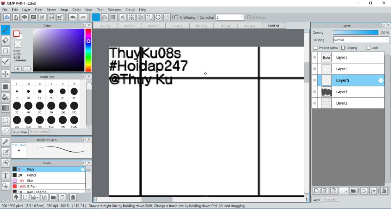The image size is (391, 209).
Task: Select the Move tool
Action: [x=5, y=74]
